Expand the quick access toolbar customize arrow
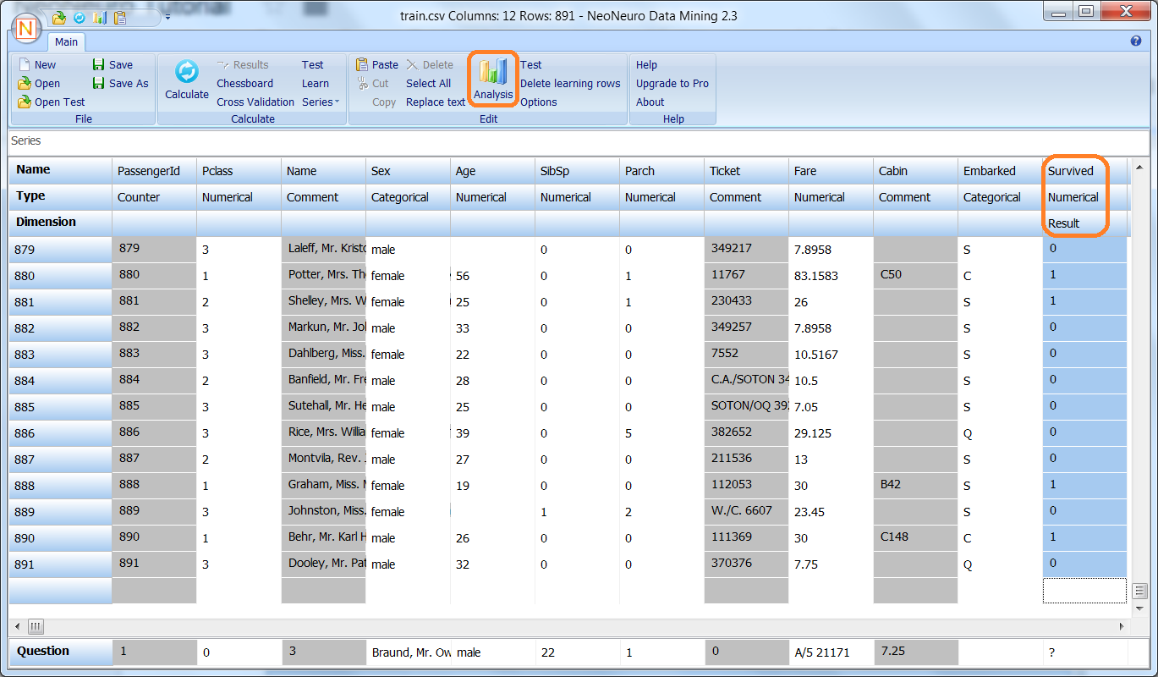This screenshot has height=677, width=1158. pos(167,17)
